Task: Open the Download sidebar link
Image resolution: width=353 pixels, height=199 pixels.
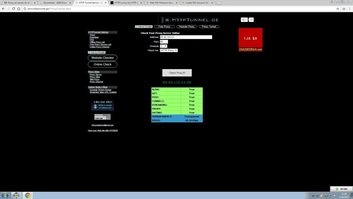Action: point(94,37)
